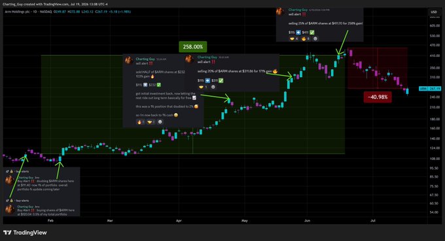Click the green checkmark after $411
Image resolution: width=445 pixels, height=241 pixels.
click(312, 32)
